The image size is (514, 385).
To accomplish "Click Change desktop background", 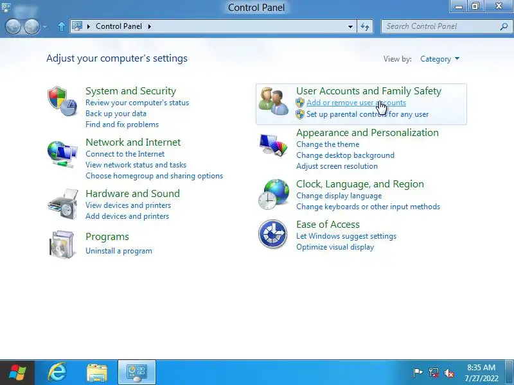I will point(345,155).
